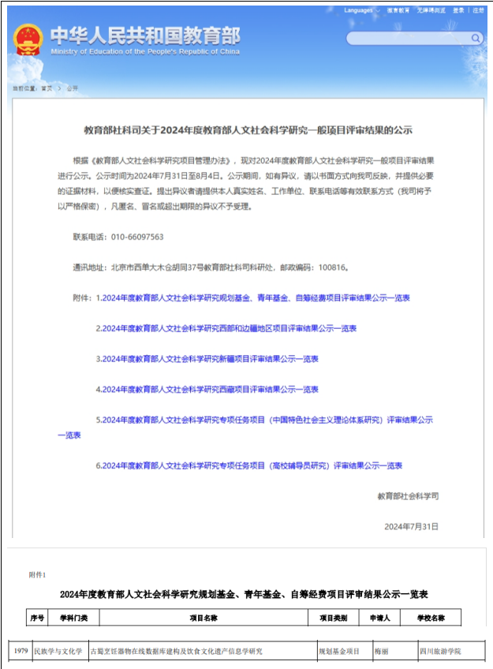The image size is (493, 669).
Task: Click the 学科门类 table header
Action: click(x=74, y=618)
